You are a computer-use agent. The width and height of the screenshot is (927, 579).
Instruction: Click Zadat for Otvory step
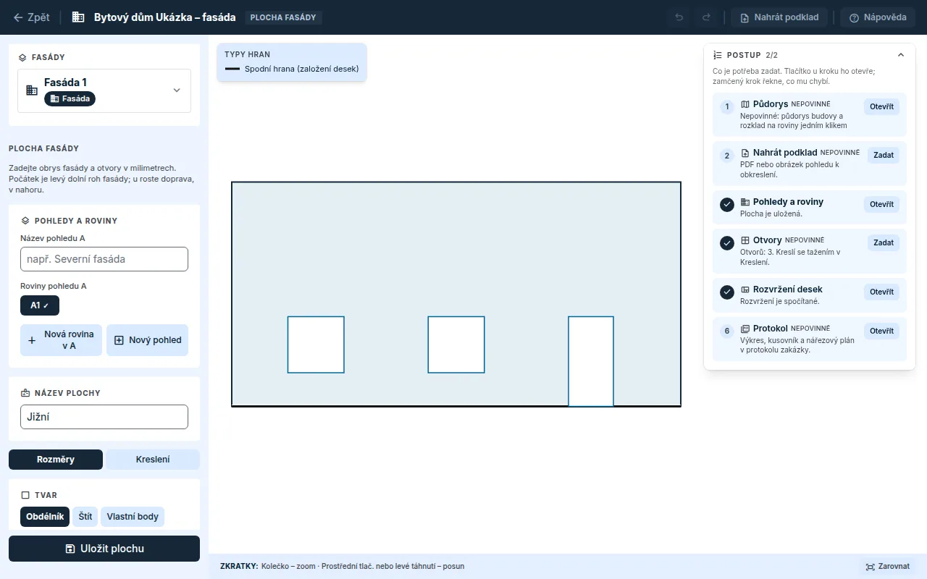coord(884,242)
